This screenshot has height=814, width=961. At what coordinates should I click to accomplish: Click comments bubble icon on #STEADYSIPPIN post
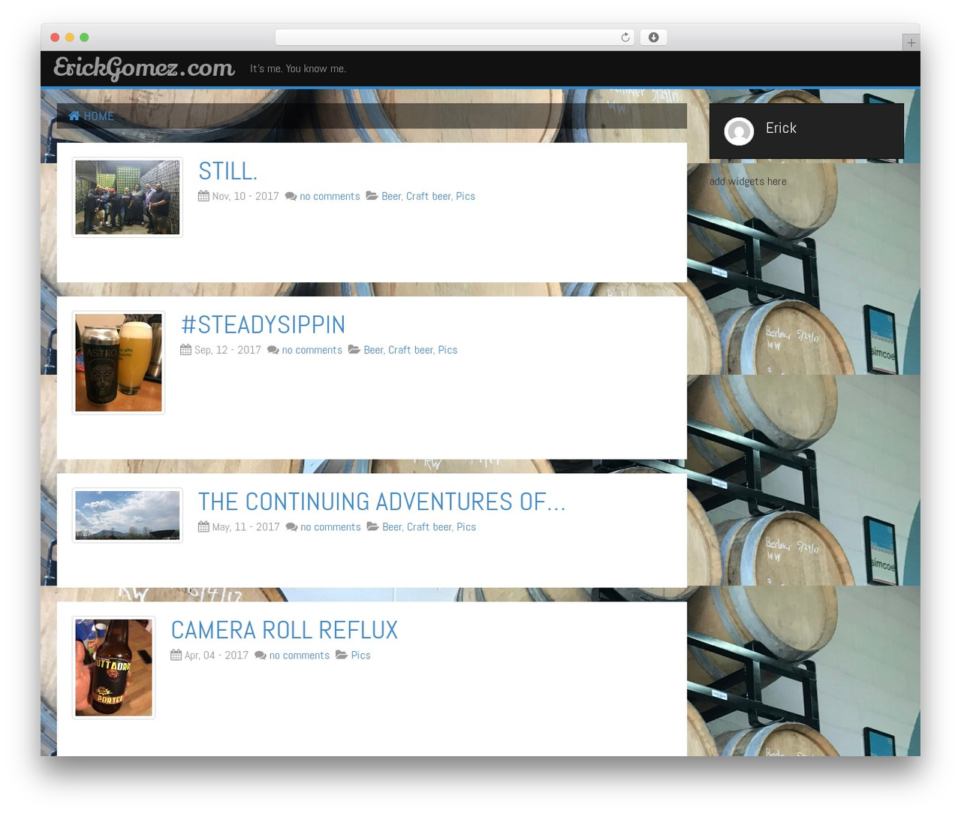point(273,350)
